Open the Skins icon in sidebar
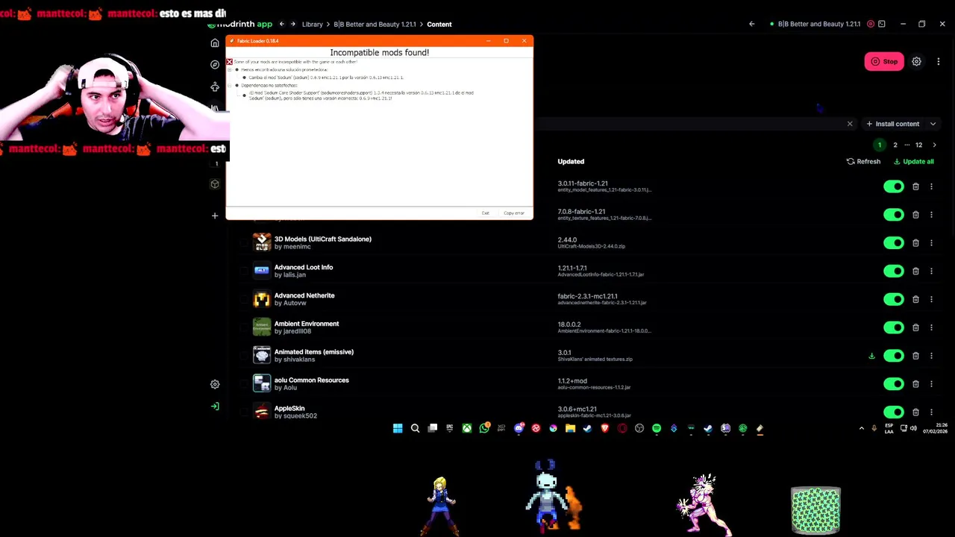This screenshot has width=955, height=537. [215, 87]
